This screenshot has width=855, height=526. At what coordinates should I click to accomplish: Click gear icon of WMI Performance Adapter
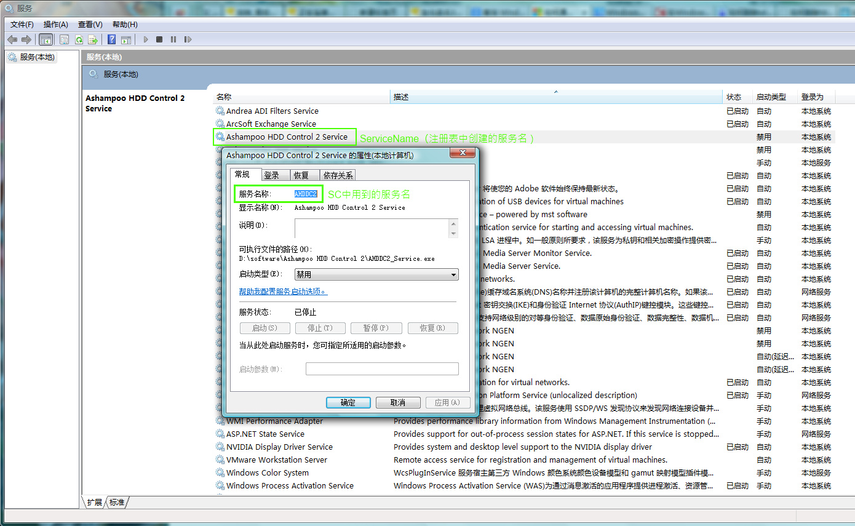(220, 421)
